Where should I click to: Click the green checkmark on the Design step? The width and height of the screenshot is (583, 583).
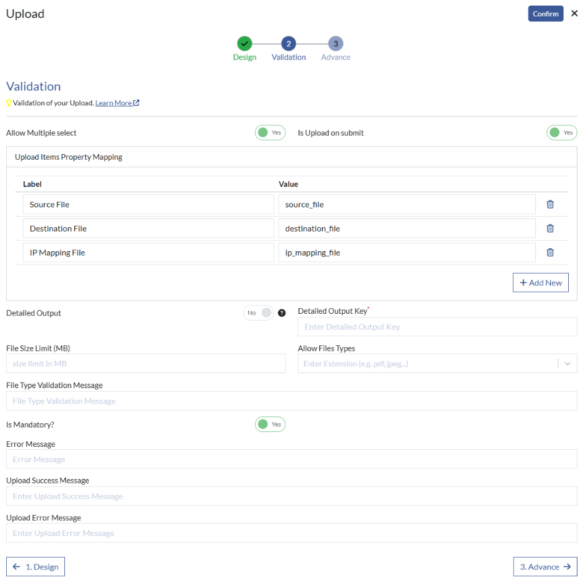(x=244, y=44)
